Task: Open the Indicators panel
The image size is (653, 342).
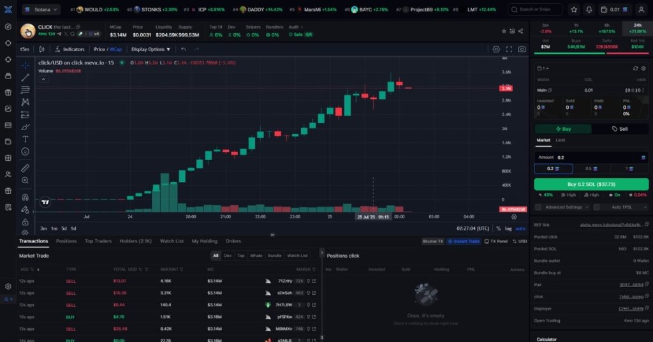Action: tap(70, 49)
